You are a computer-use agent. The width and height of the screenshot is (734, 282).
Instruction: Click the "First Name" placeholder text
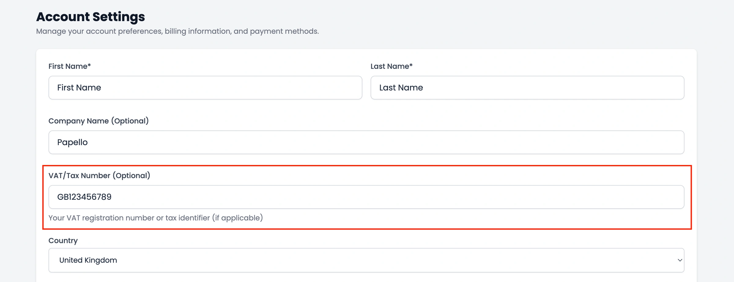pyautogui.click(x=79, y=88)
